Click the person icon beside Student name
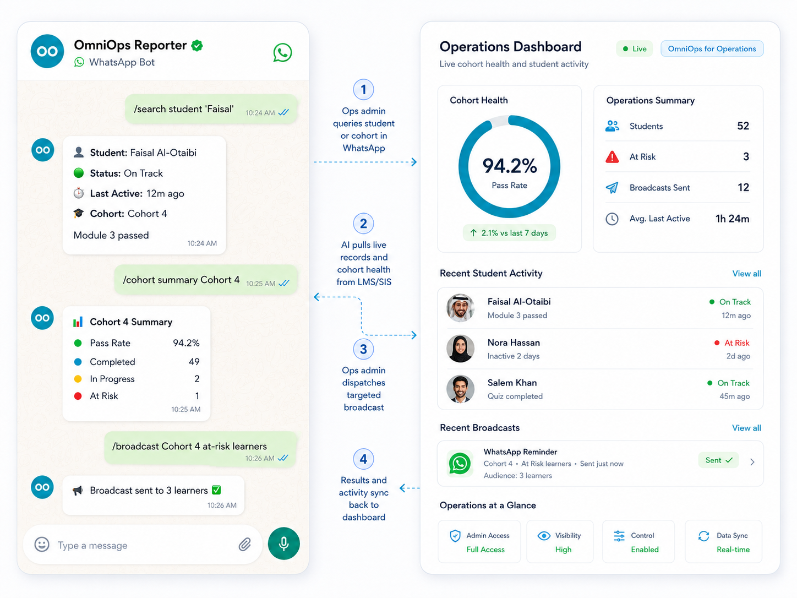The width and height of the screenshot is (797, 598). [79, 152]
